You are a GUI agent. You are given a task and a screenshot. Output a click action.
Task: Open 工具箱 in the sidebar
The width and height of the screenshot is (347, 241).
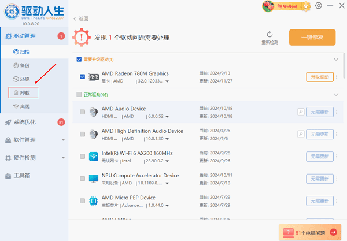point(35,176)
